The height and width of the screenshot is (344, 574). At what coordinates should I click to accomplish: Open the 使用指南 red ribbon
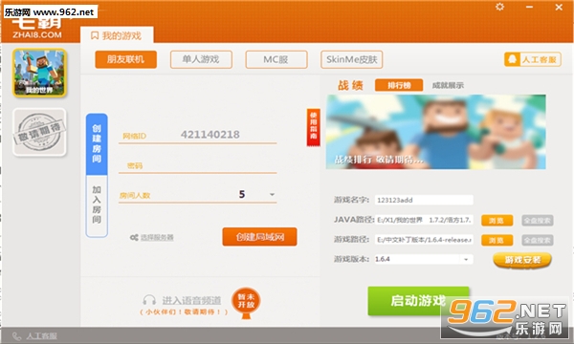click(314, 127)
